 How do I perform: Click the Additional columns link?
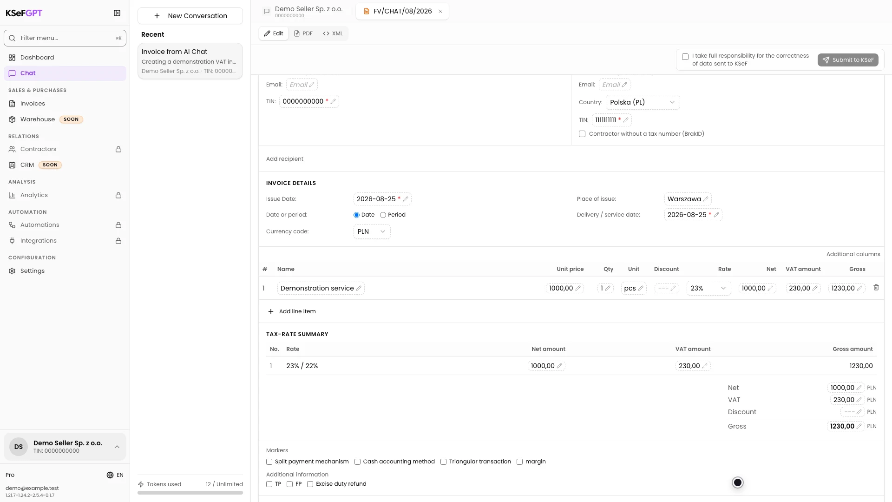[x=853, y=254]
